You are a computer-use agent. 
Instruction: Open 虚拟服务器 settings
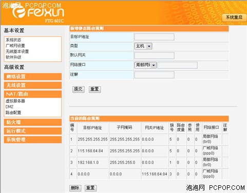[15, 101]
